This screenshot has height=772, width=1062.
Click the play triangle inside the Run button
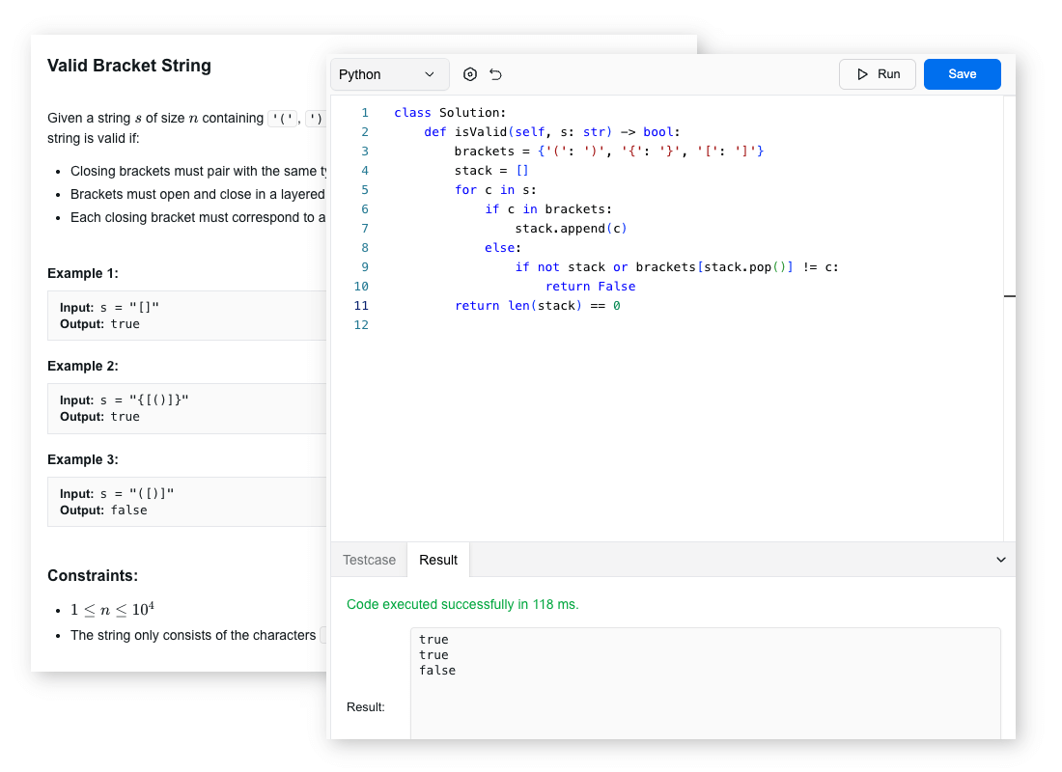863,73
